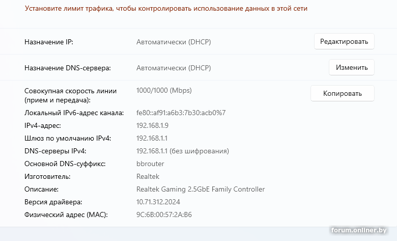Select the local IPv6 address value fe80::af91
The image size is (397, 241).
click(x=181, y=113)
